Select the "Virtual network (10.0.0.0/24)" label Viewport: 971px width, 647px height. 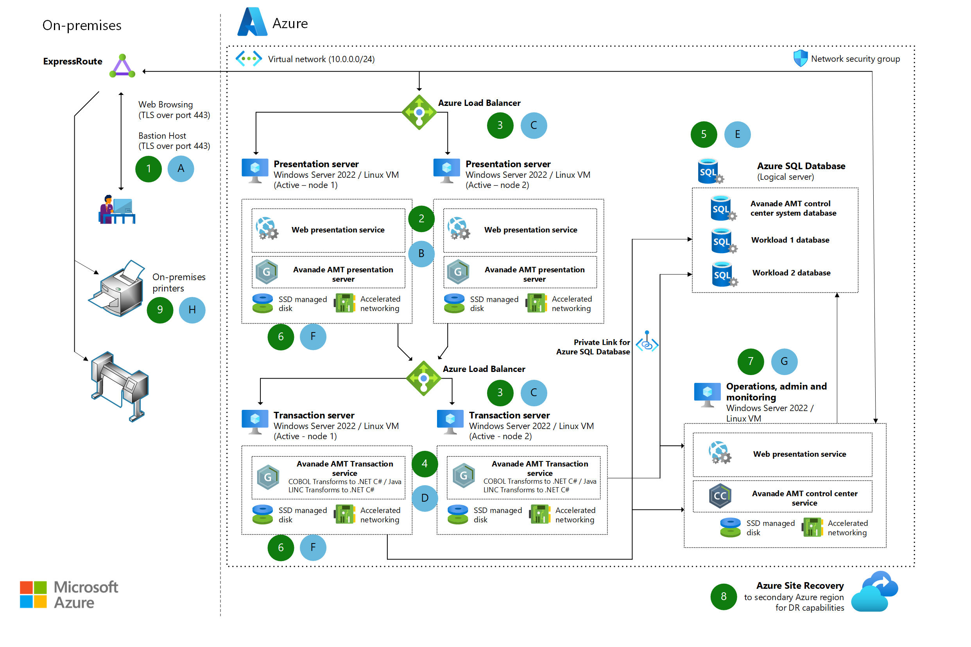click(x=322, y=59)
